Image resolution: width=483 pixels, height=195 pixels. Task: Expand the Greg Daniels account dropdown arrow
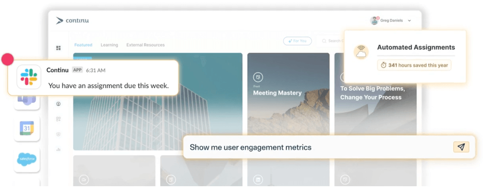[x=409, y=21]
